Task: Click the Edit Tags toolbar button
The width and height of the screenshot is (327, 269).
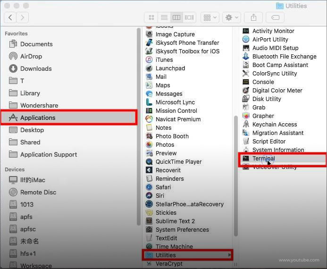Action: (275, 17)
